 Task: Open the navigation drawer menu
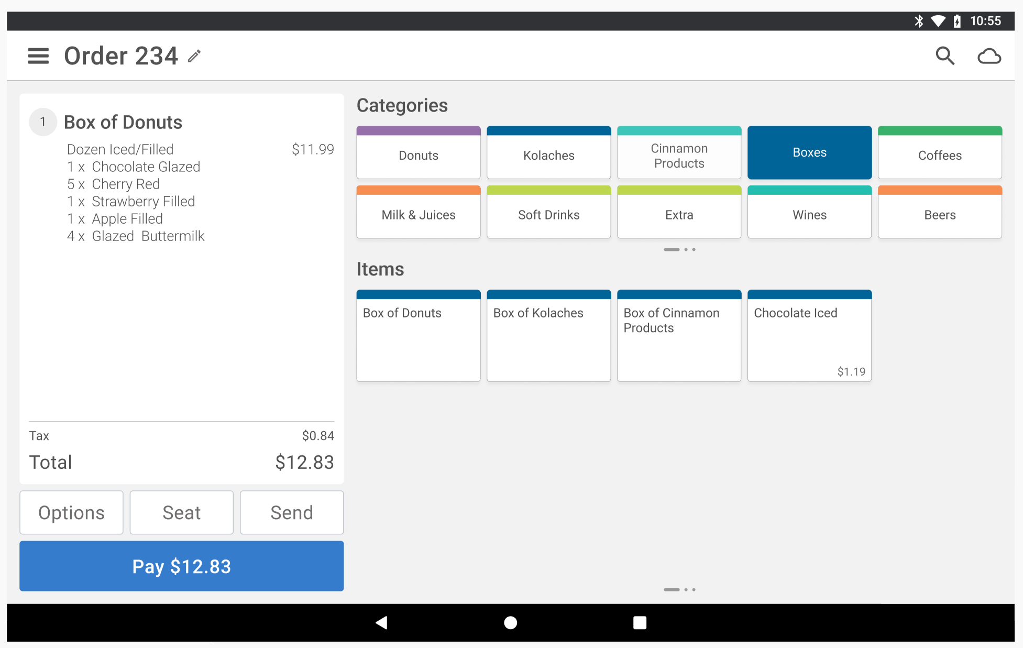(x=38, y=56)
